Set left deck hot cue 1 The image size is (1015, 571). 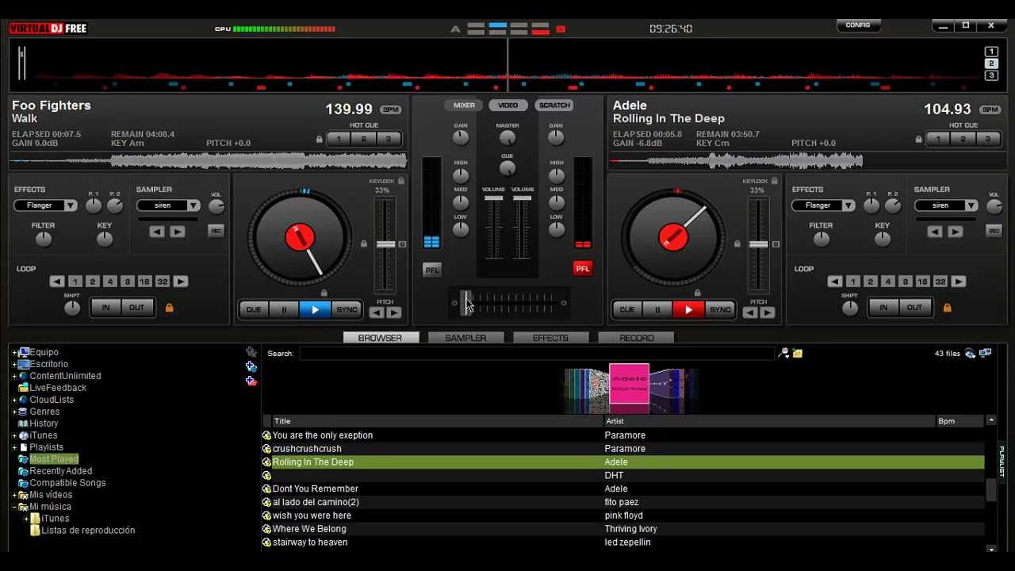click(x=339, y=139)
